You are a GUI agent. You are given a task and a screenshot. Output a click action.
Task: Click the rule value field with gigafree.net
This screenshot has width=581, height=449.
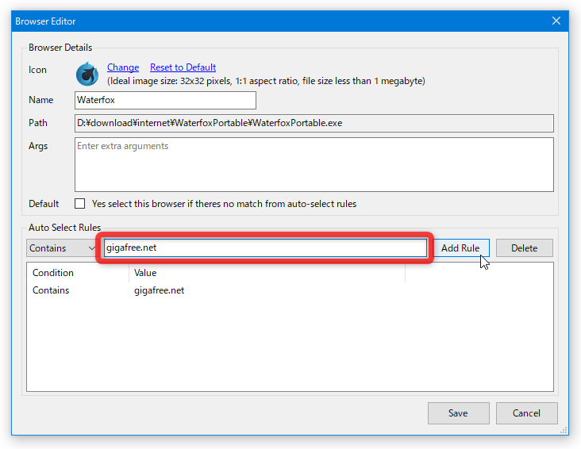point(265,248)
